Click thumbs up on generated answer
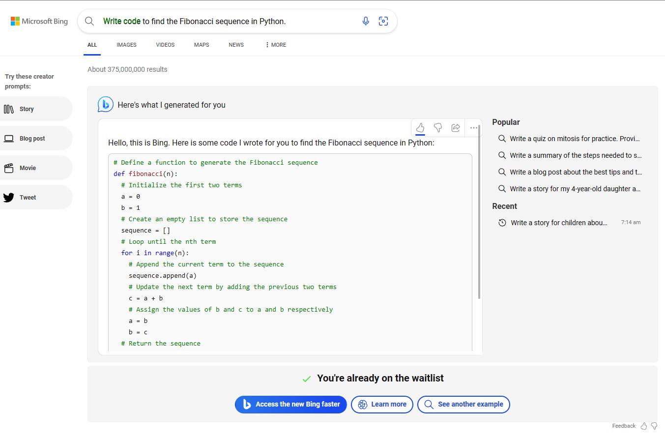Image resolution: width=665 pixels, height=439 pixels. pos(420,128)
